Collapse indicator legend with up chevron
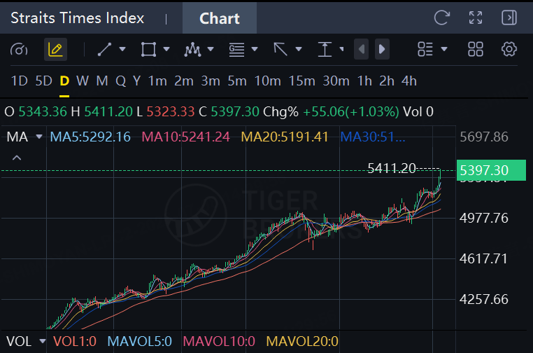The height and width of the screenshot is (353, 533). 17,158
